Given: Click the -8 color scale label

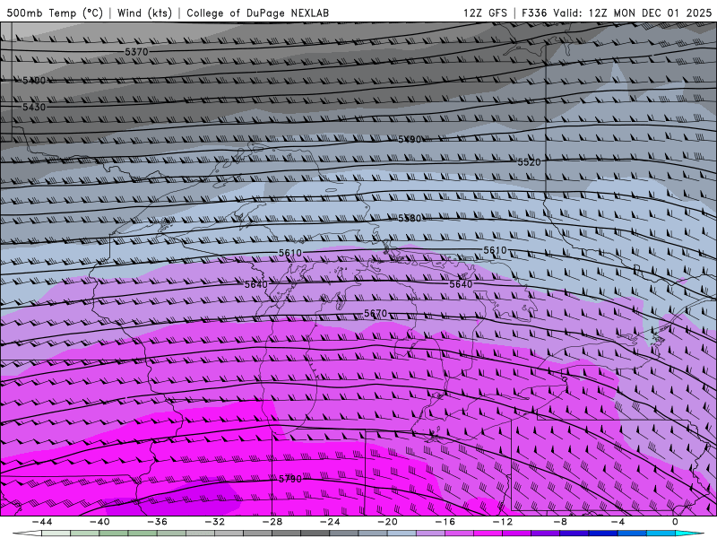Looking at the screenshot, I should (x=561, y=522).
